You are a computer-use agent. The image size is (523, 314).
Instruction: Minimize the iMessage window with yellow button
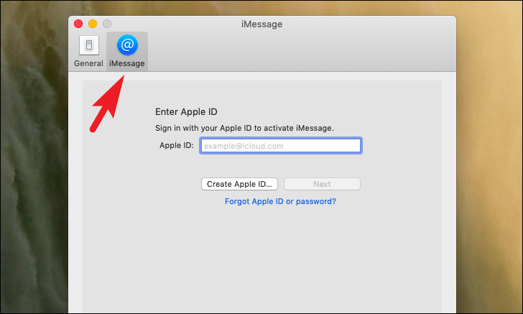tap(93, 24)
